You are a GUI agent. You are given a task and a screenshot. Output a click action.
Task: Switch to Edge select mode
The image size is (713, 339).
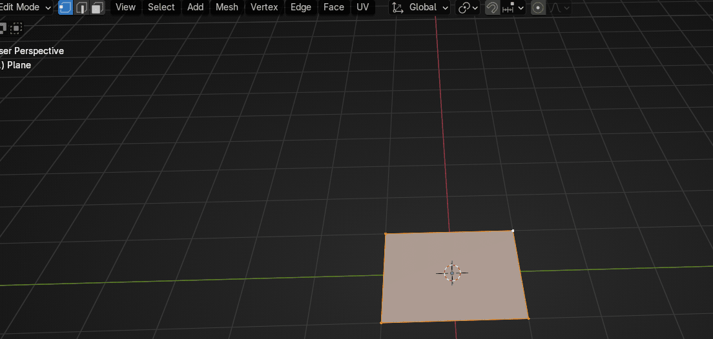81,8
